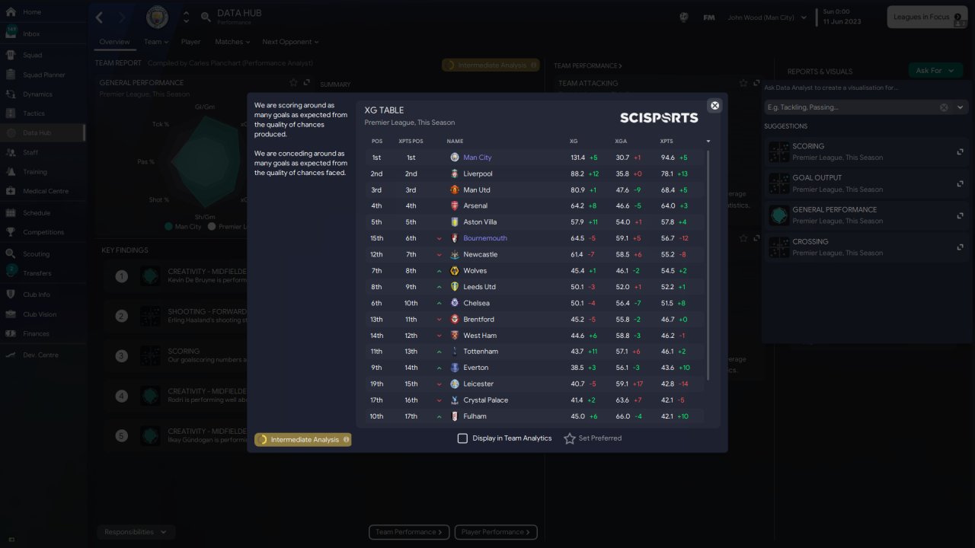The image size is (975, 548).
Task: Click the xG table vertical scrollbar
Action: click(x=708, y=265)
